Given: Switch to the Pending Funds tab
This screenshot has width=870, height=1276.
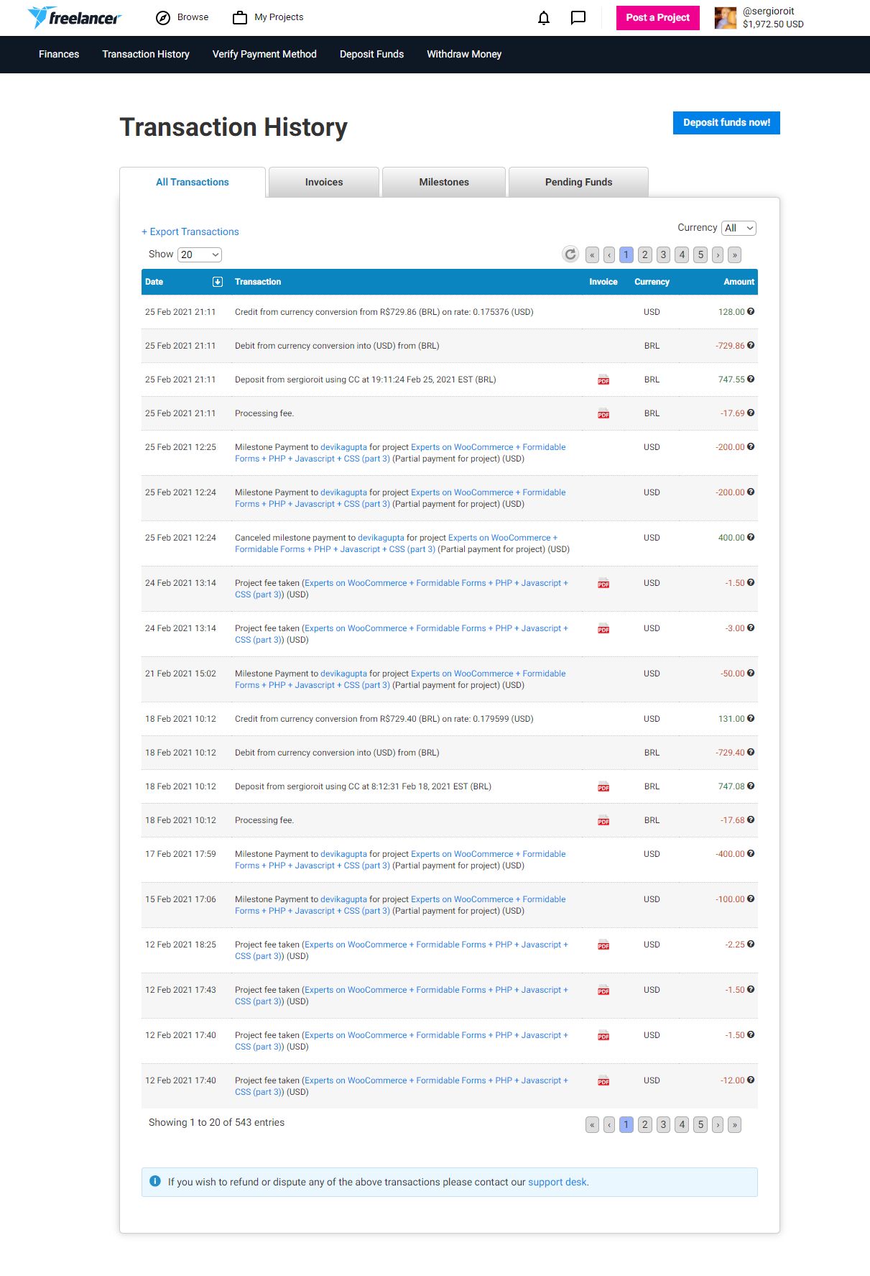Looking at the screenshot, I should point(578,183).
